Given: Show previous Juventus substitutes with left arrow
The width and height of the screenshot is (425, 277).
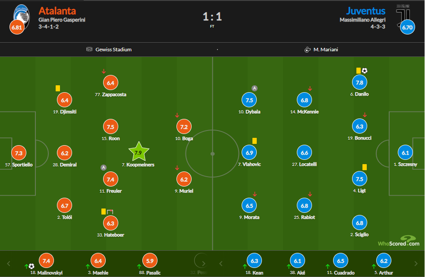Looking at the screenshot, I should tap(220, 263).
